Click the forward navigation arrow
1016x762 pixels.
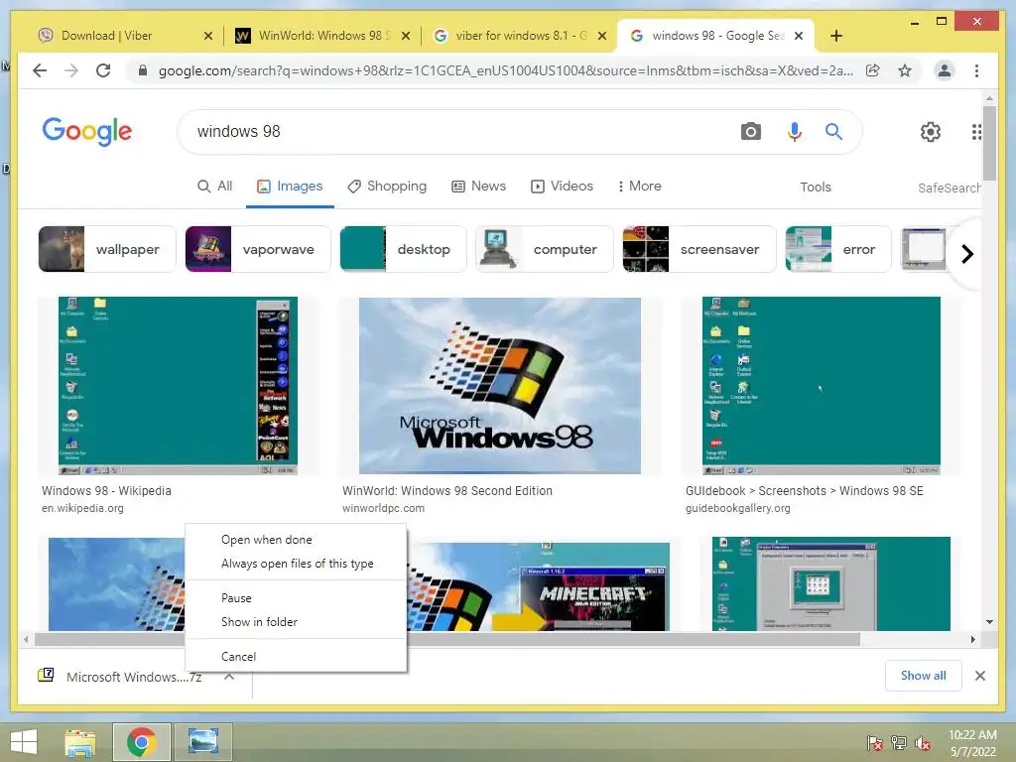[x=71, y=70]
